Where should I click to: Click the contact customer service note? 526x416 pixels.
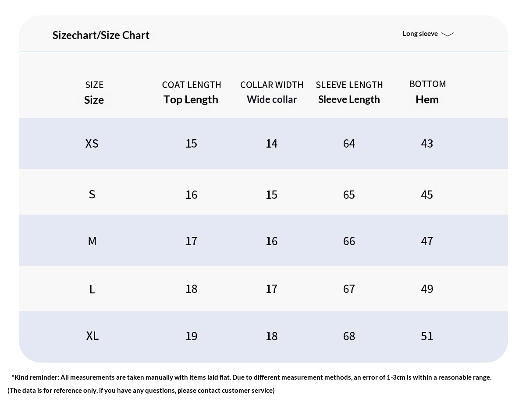pyautogui.click(x=141, y=391)
